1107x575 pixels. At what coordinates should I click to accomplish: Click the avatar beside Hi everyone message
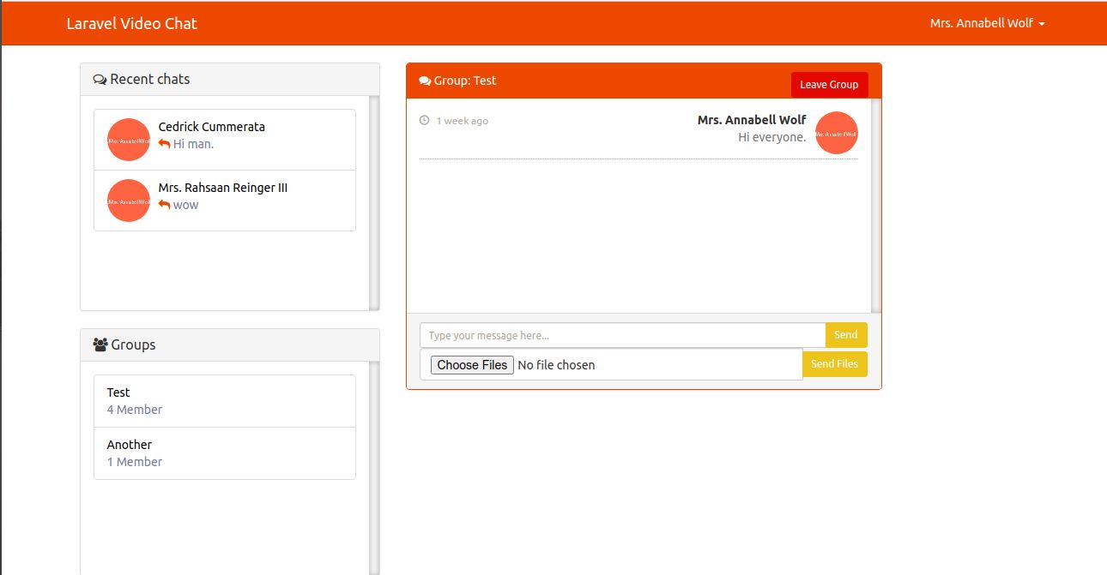tap(837, 133)
